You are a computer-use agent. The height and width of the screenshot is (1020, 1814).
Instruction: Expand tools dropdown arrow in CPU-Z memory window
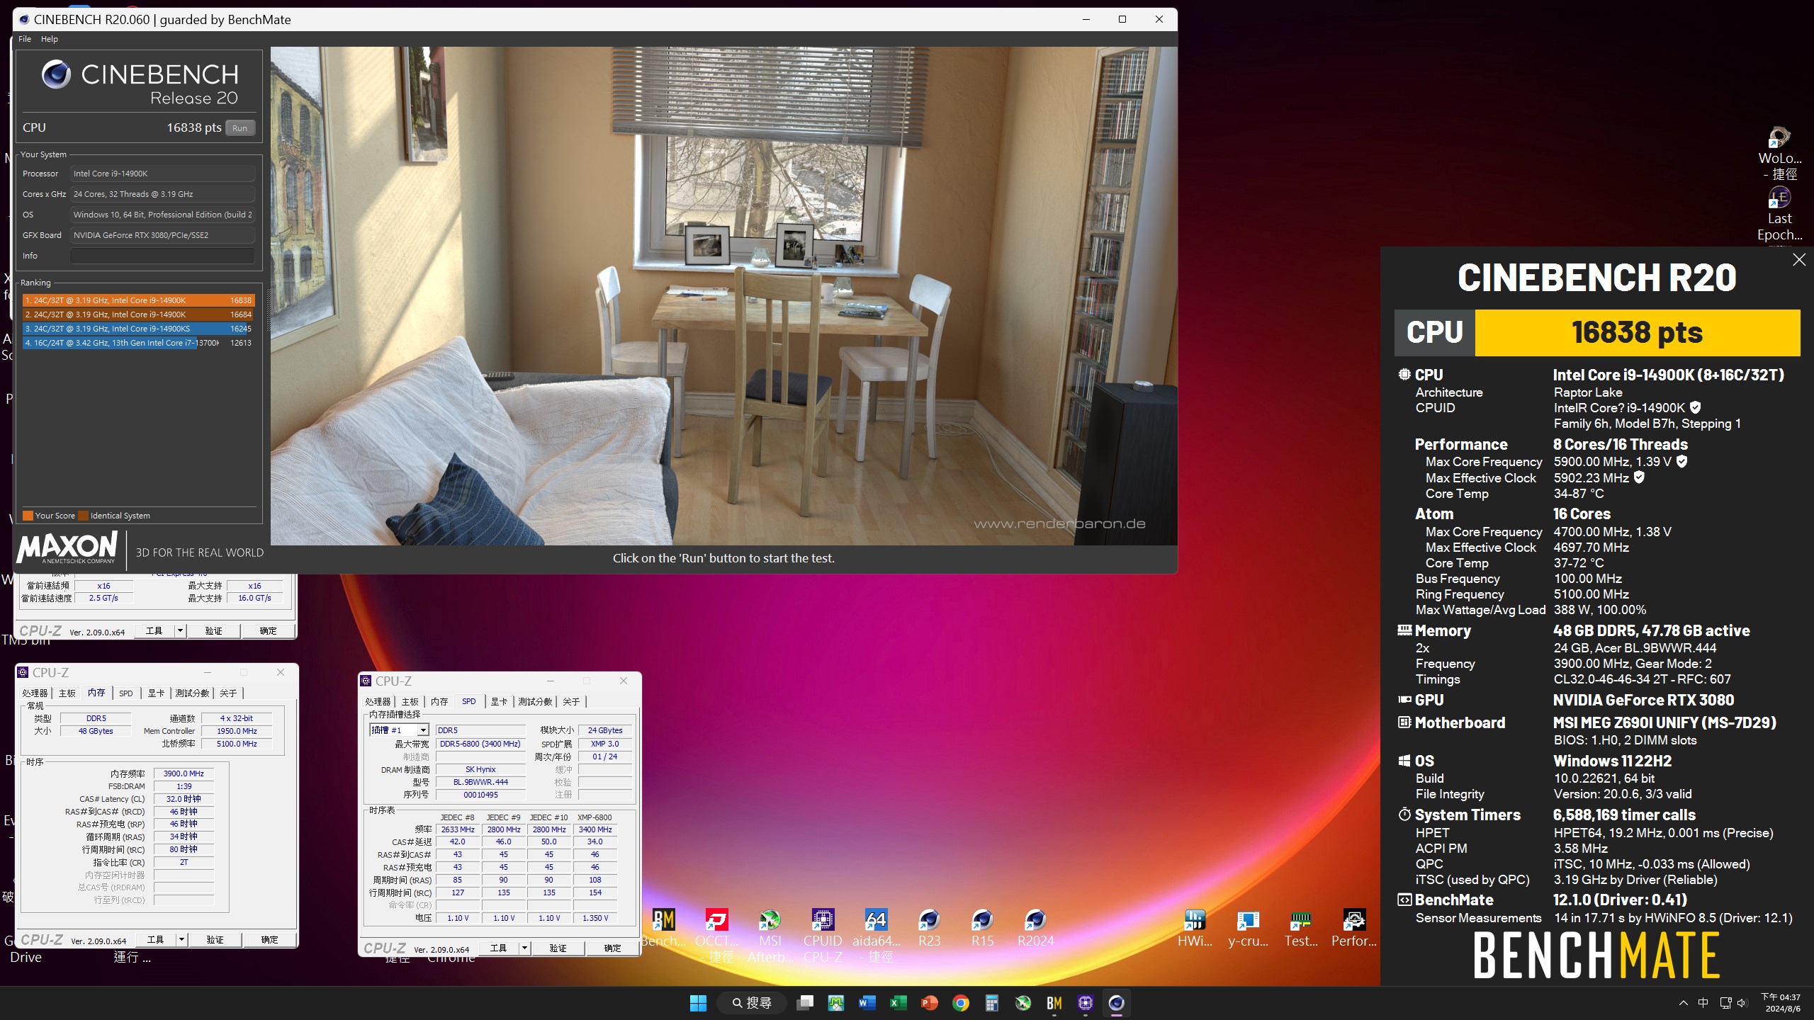click(x=181, y=939)
